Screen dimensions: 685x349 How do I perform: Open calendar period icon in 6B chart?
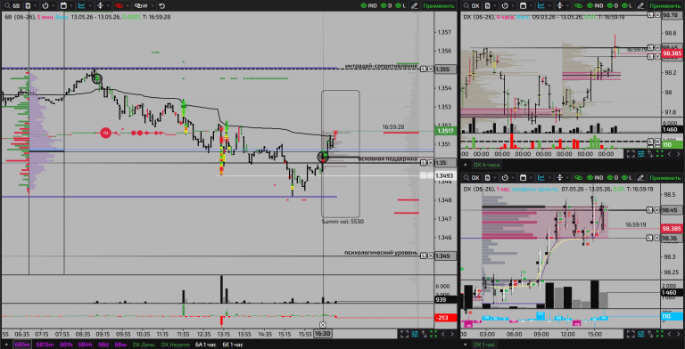[x=63, y=5]
